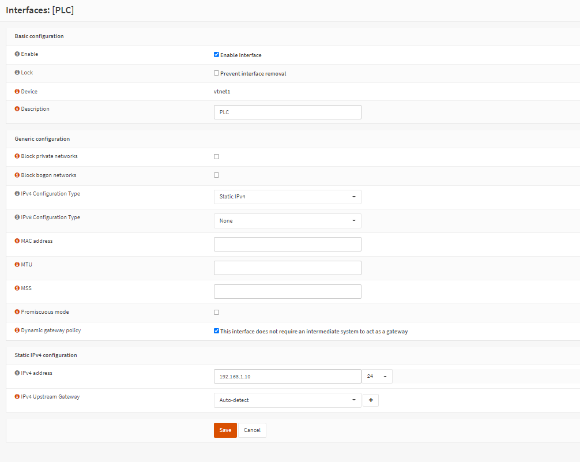Show help for Promiscuous mode
The height and width of the screenshot is (462, 580).
coord(17,312)
